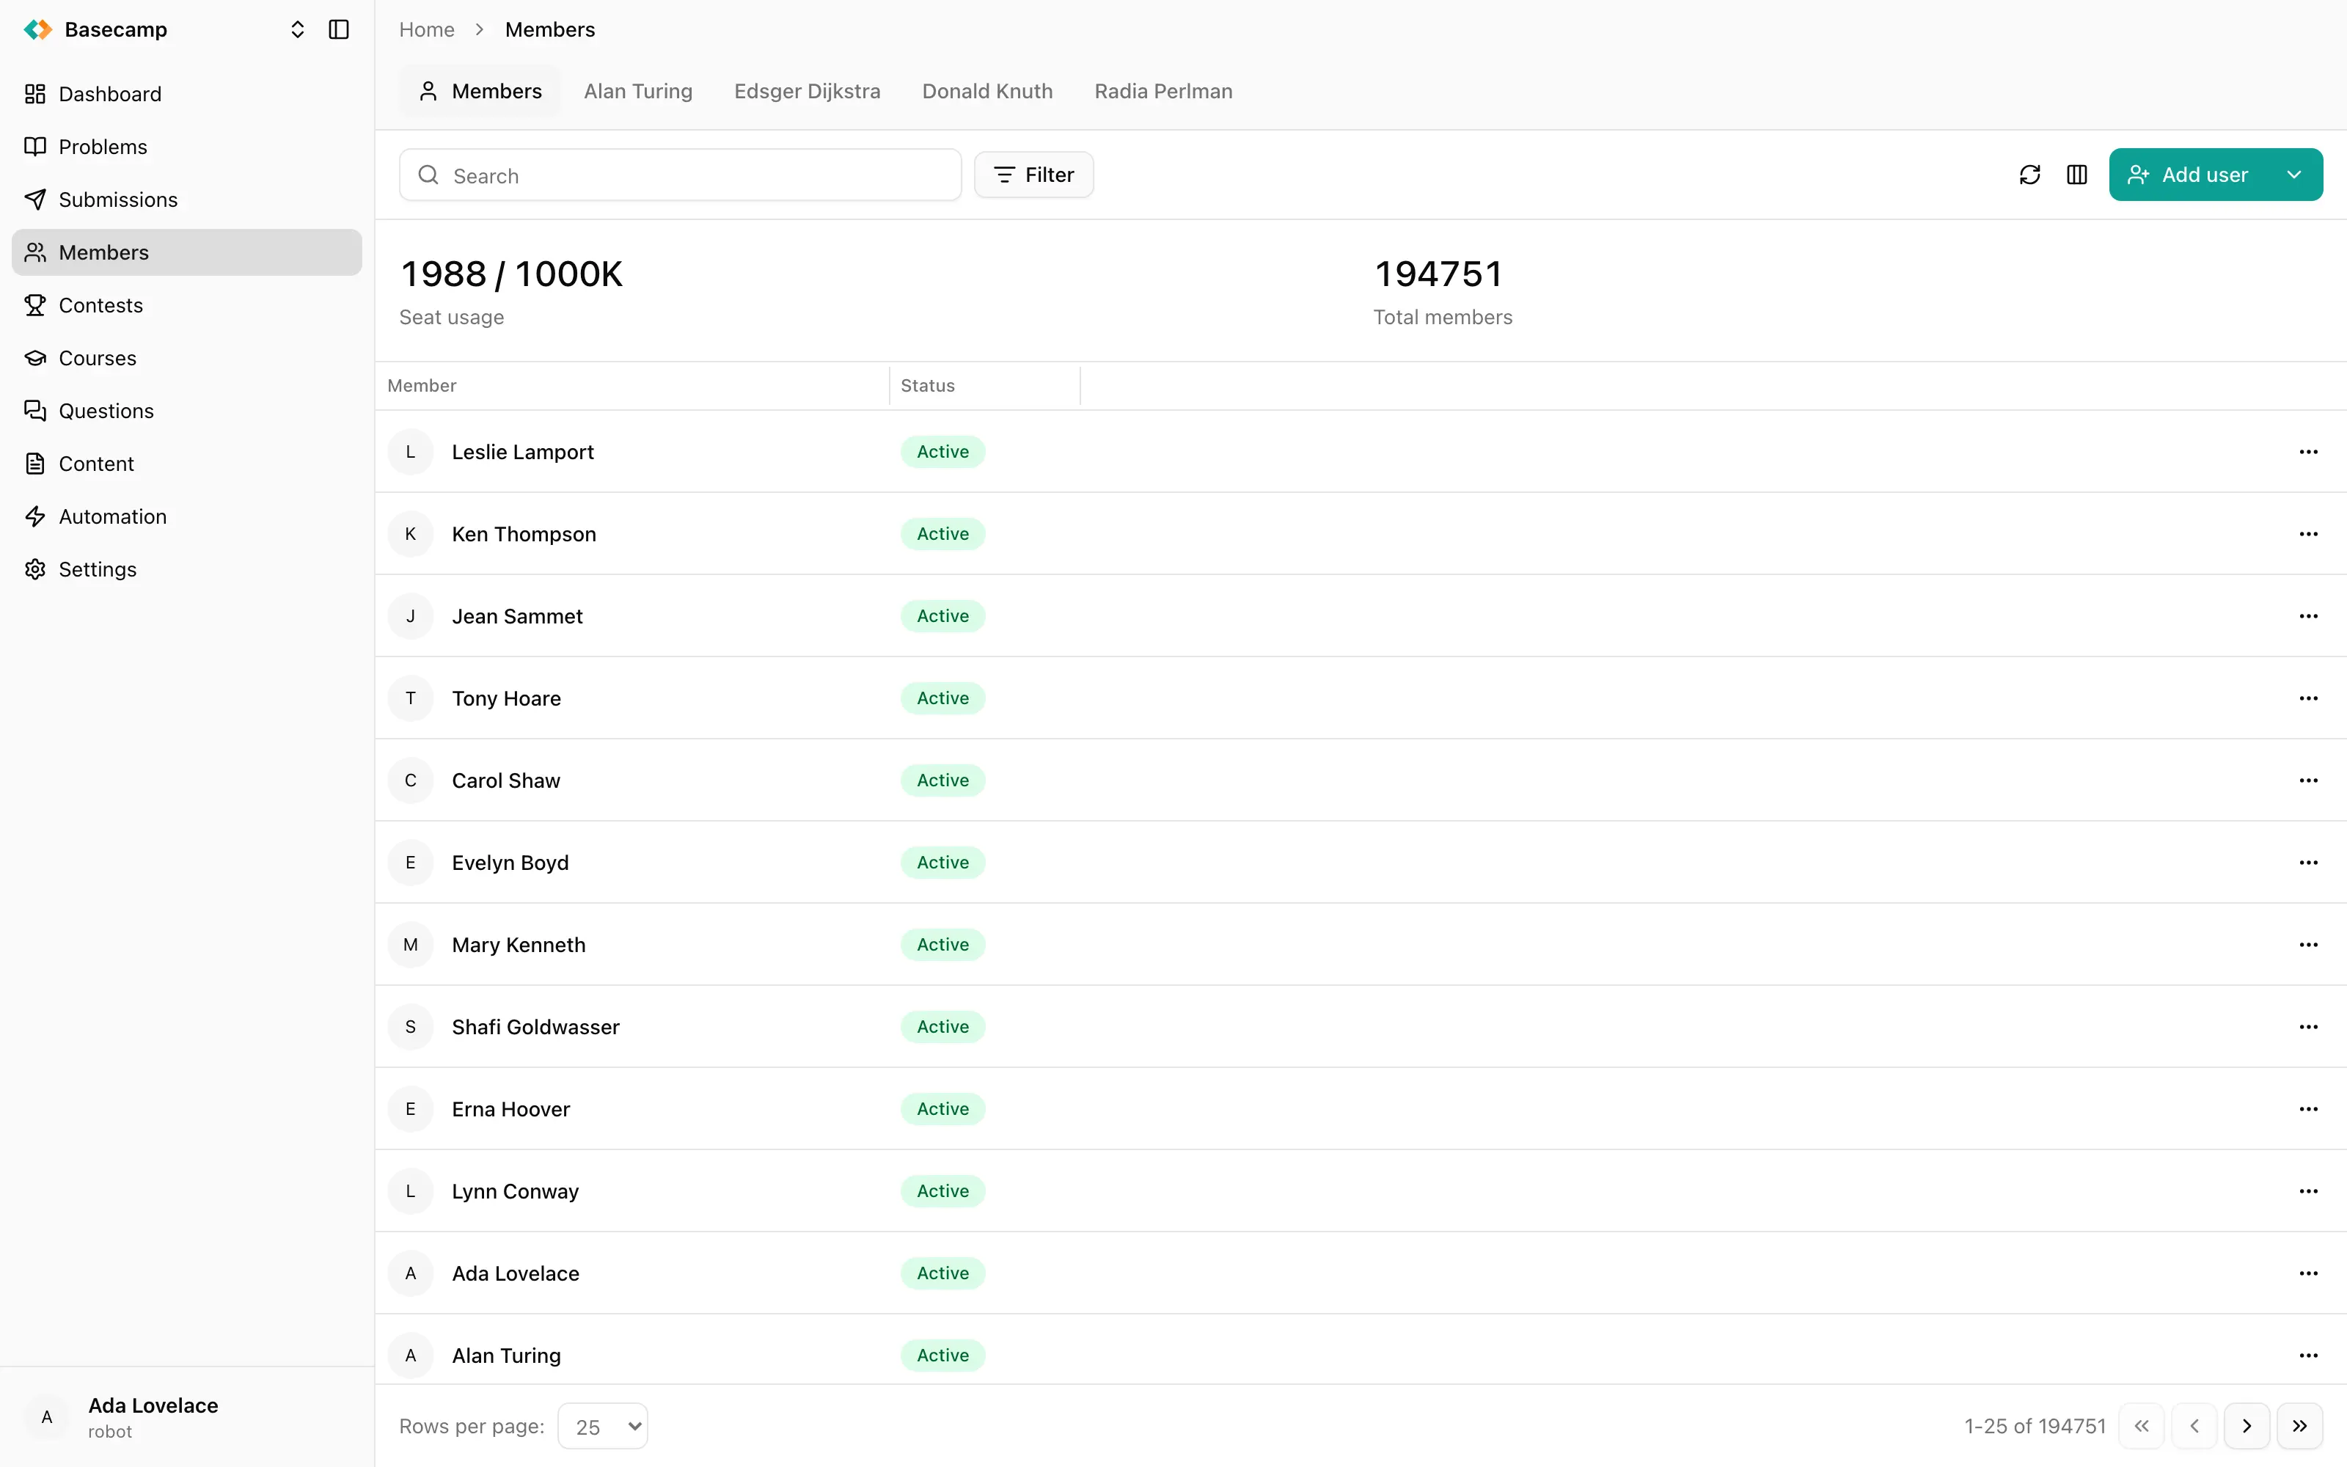Open the Donald Knuth tab
The image size is (2347, 1467).
coord(987,91)
